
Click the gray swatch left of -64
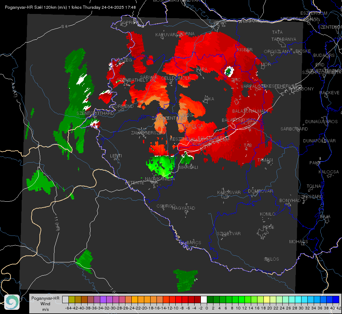[65, 300]
